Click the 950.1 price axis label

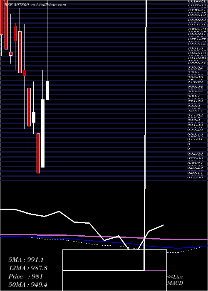point(194,96)
